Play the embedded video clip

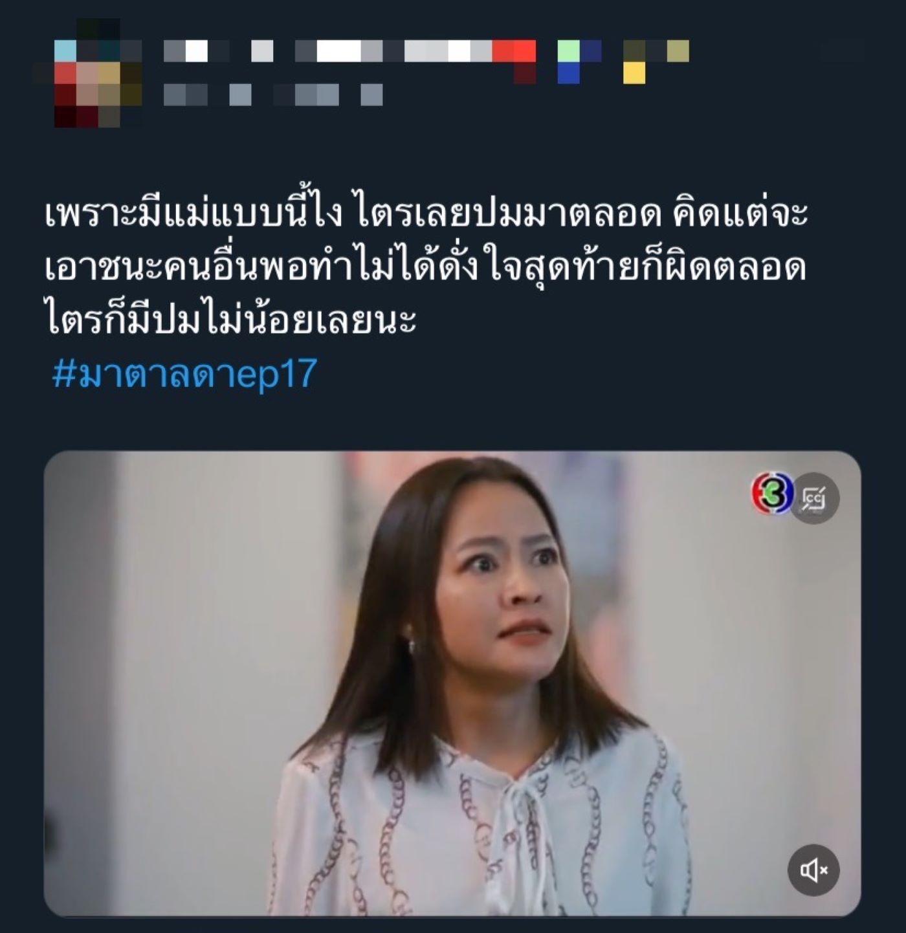pos(452,683)
